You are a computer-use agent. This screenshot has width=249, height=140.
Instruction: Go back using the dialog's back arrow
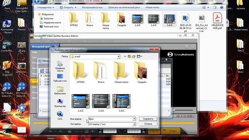coord(125,56)
